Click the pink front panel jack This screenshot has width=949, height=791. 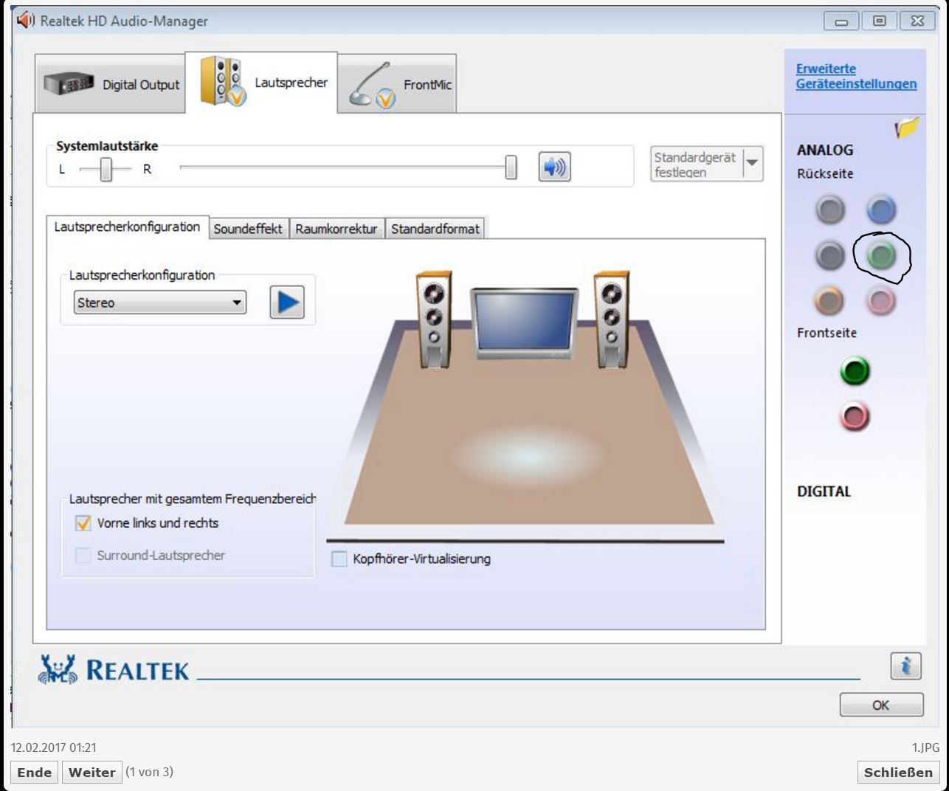(855, 417)
